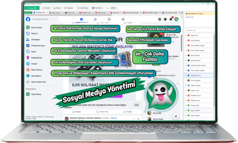The height and width of the screenshot is (143, 238).
Task: Open the notifications bell icon
Action: [x=171, y=19]
